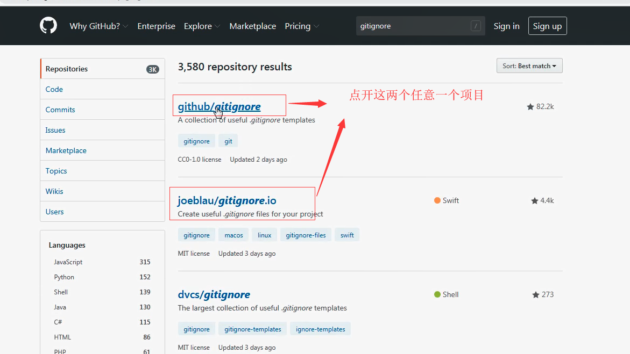This screenshot has height=354, width=630.
Task: Click the 4.4k star count
Action: (x=547, y=201)
